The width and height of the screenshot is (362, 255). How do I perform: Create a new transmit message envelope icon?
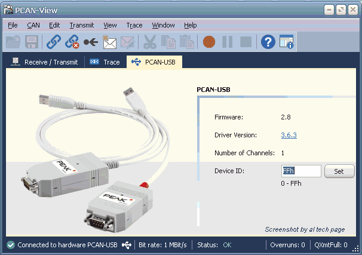[109, 42]
